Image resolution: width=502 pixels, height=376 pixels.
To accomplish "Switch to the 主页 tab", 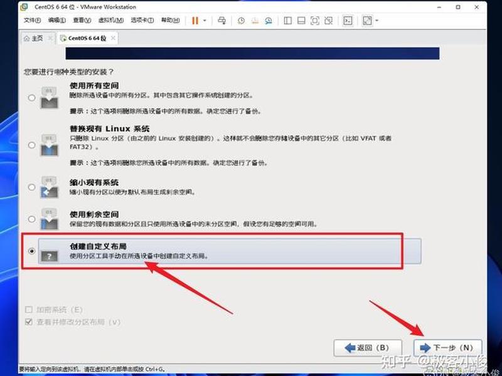I will point(37,38).
